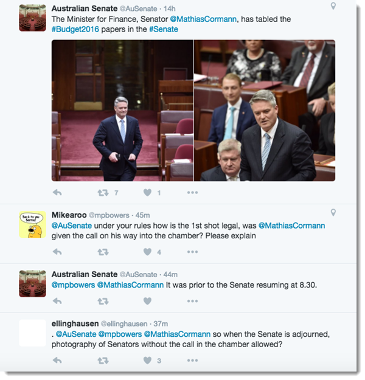The width and height of the screenshot is (365, 380).
Task: View photo of Cormann walking into chamber
Action: 122,111
